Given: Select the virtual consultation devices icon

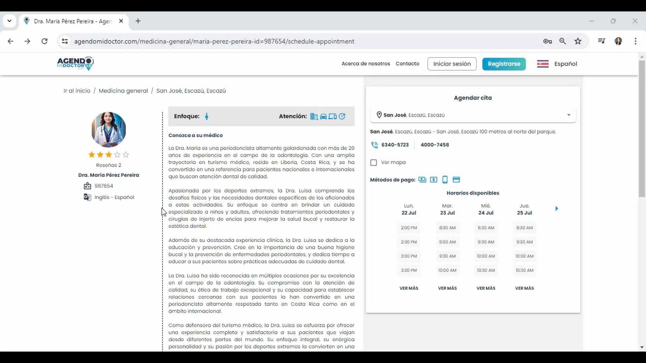Looking at the screenshot, I should pos(332,116).
